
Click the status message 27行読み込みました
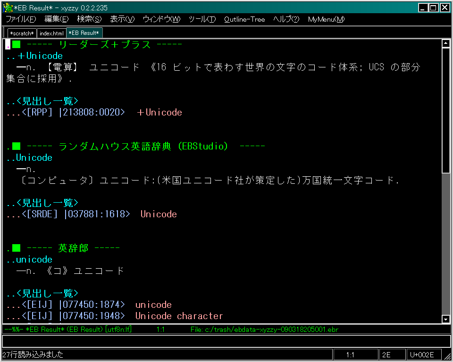click(33, 354)
